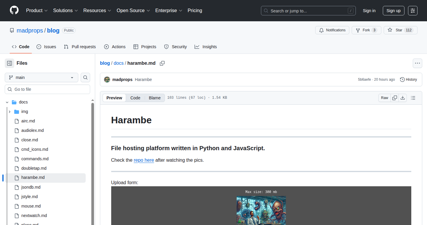Focus the 'Search or jump to' field
The image size is (427, 225).
coord(308,11)
